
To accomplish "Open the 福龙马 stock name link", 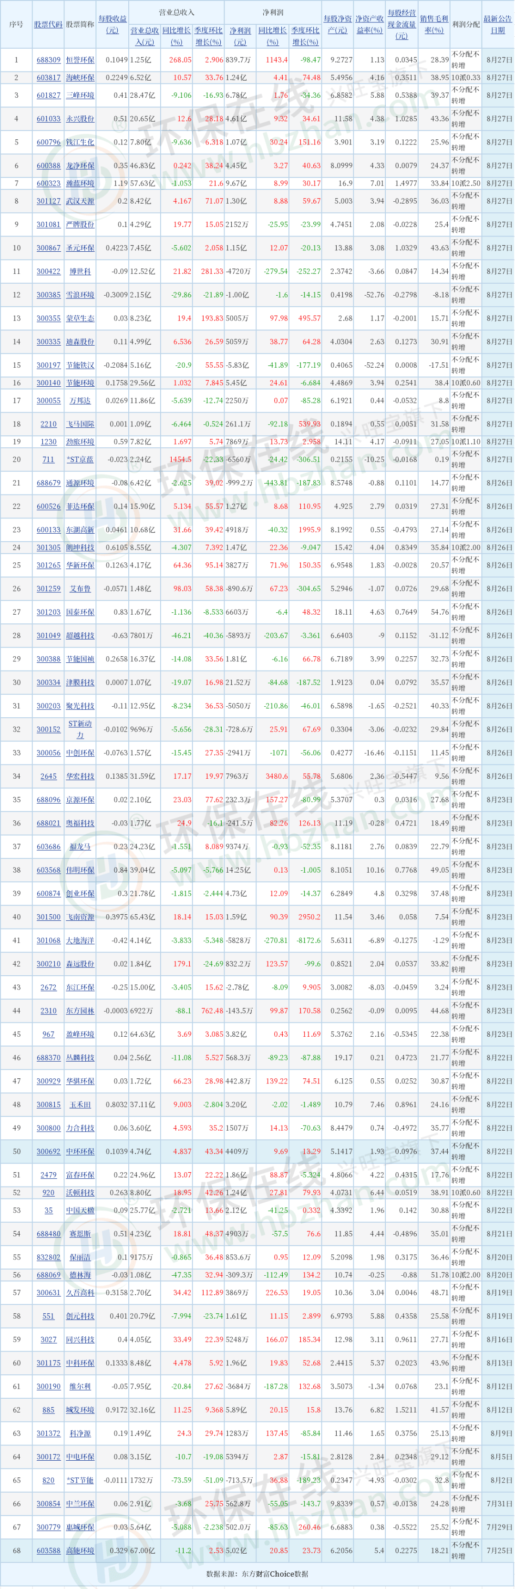I will 80,847.
